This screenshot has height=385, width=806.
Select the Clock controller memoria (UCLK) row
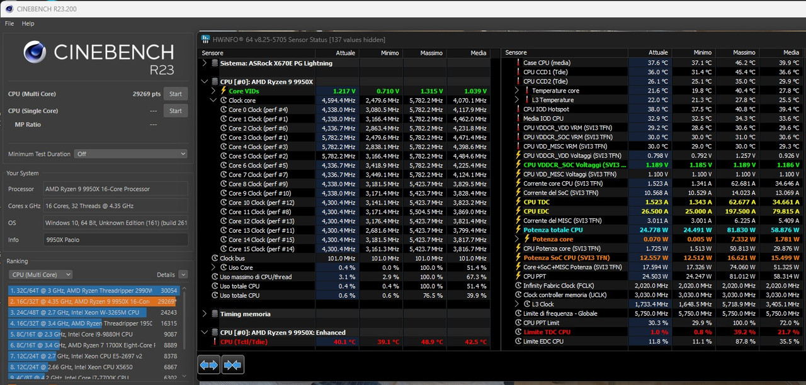point(652,295)
